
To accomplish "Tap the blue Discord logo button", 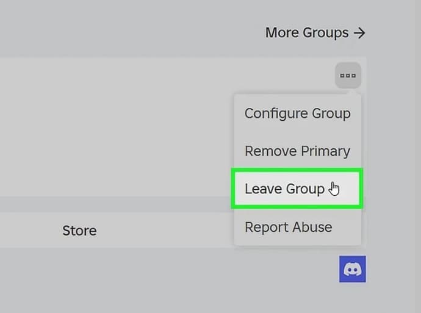I will click(353, 269).
